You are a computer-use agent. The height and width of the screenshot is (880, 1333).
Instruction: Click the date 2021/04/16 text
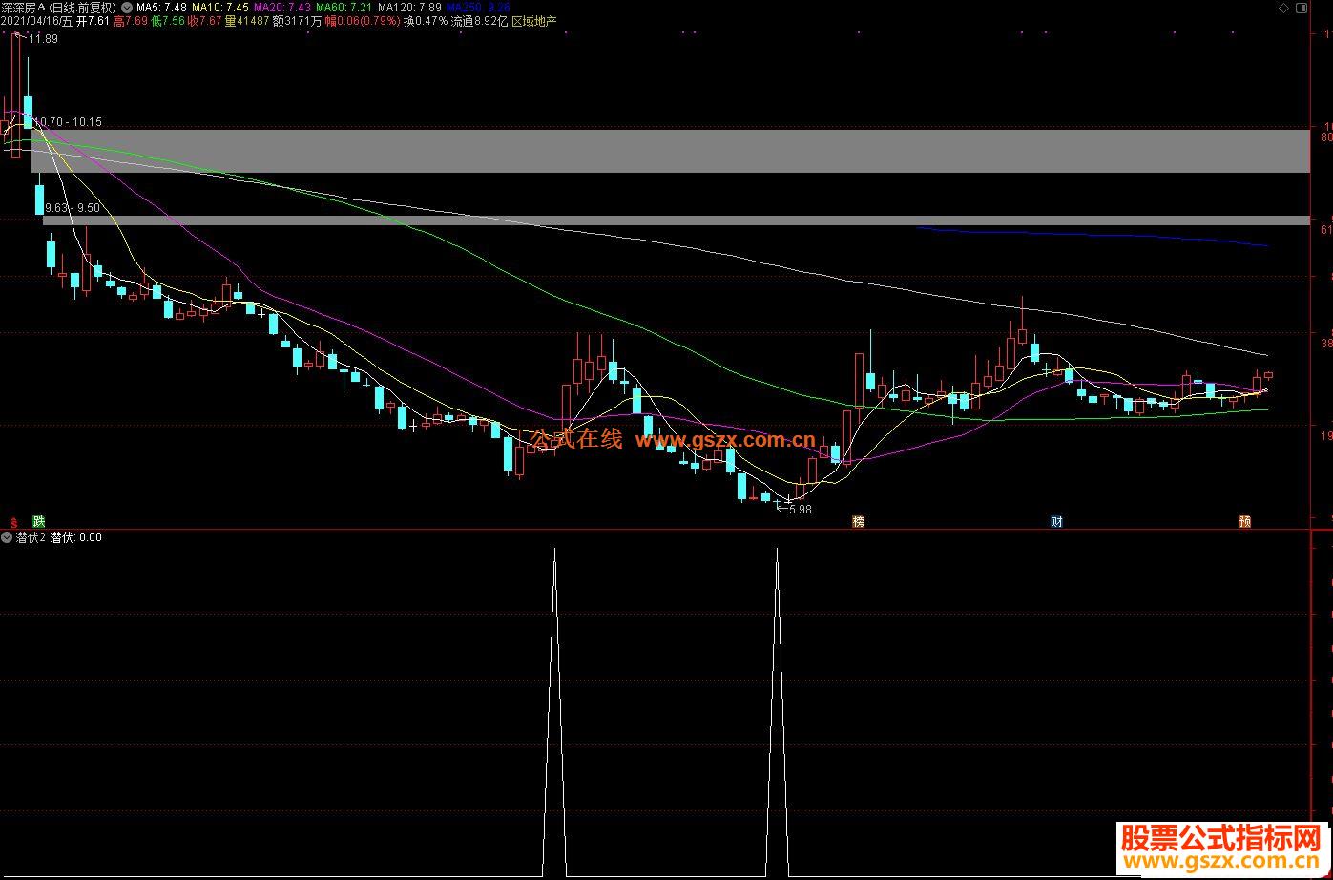[x=30, y=21]
